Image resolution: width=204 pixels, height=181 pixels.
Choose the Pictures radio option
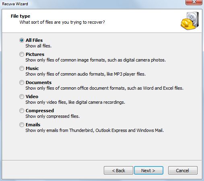click(22, 54)
